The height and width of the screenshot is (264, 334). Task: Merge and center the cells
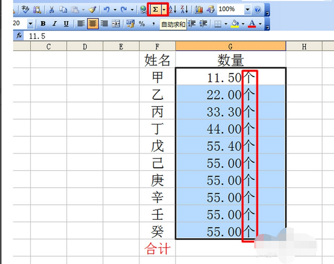click(x=116, y=24)
